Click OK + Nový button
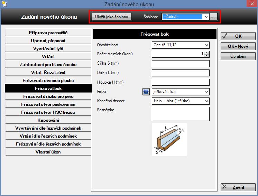258x196 pixels. 238,46
